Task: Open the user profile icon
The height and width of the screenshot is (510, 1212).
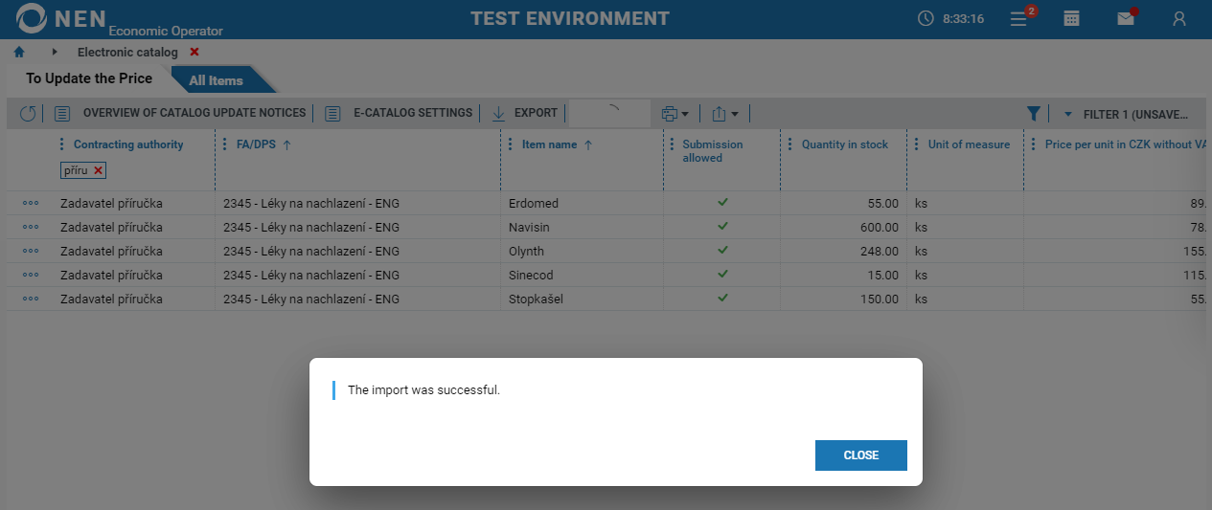Action: (x=1179, y=19)
